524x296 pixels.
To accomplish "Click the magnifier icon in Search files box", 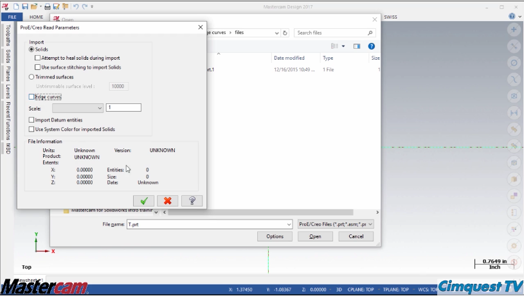I will click(370, 33).
